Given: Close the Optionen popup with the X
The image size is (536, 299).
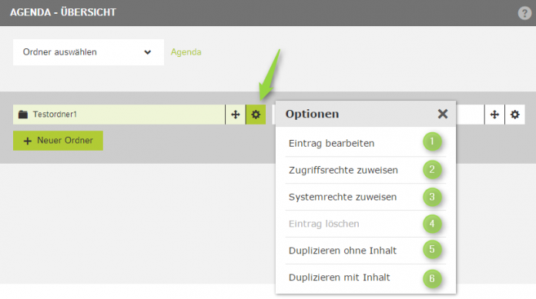Looking at the screenshot, I should click(x=443, y=114).
